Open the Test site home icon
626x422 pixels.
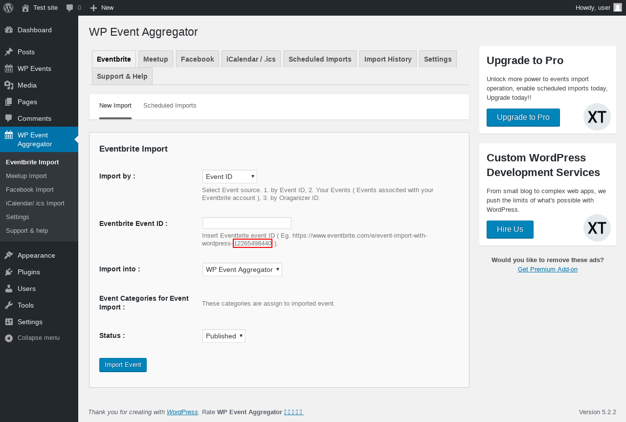[25, 8]
